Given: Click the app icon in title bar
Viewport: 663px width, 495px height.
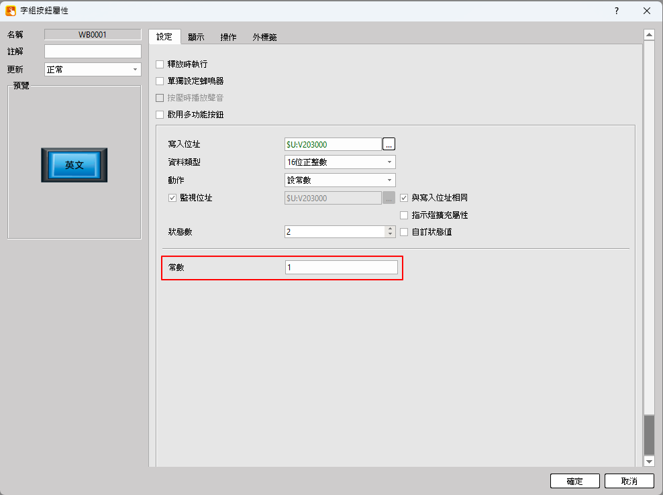Looking at the screenshot, I should coord(11,11).
